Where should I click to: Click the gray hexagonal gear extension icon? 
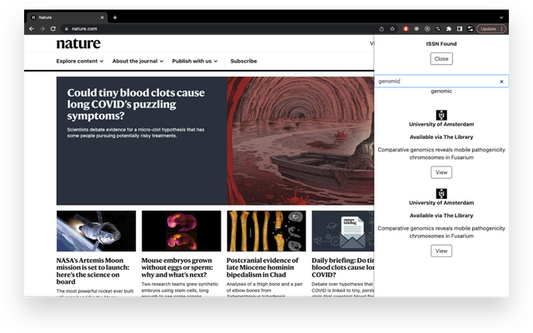(416, 29)
